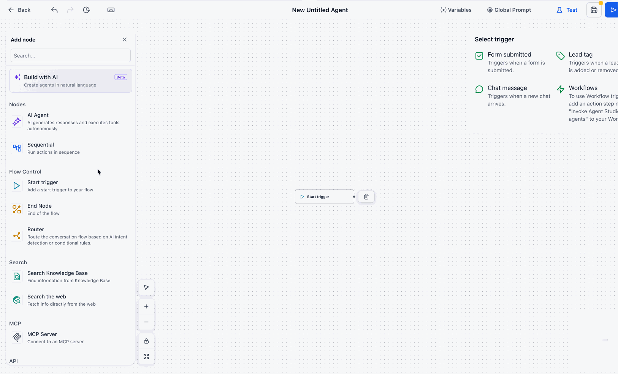The height and width of the screenshot is (374, 618).
Task: Add the Sequential node icon
Action: (17, 148)
